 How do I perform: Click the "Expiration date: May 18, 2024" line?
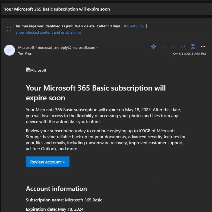coord(55,209)
